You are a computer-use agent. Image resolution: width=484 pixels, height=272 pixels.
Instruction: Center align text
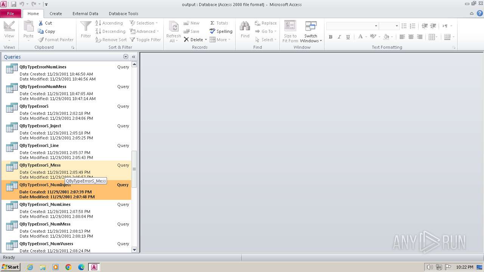pos(411,37)
